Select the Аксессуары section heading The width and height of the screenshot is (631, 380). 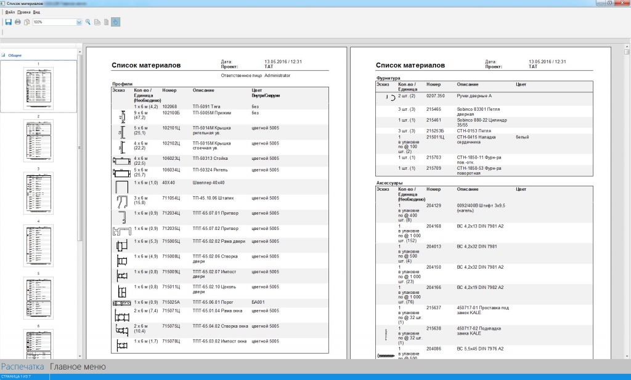point(389,183)
